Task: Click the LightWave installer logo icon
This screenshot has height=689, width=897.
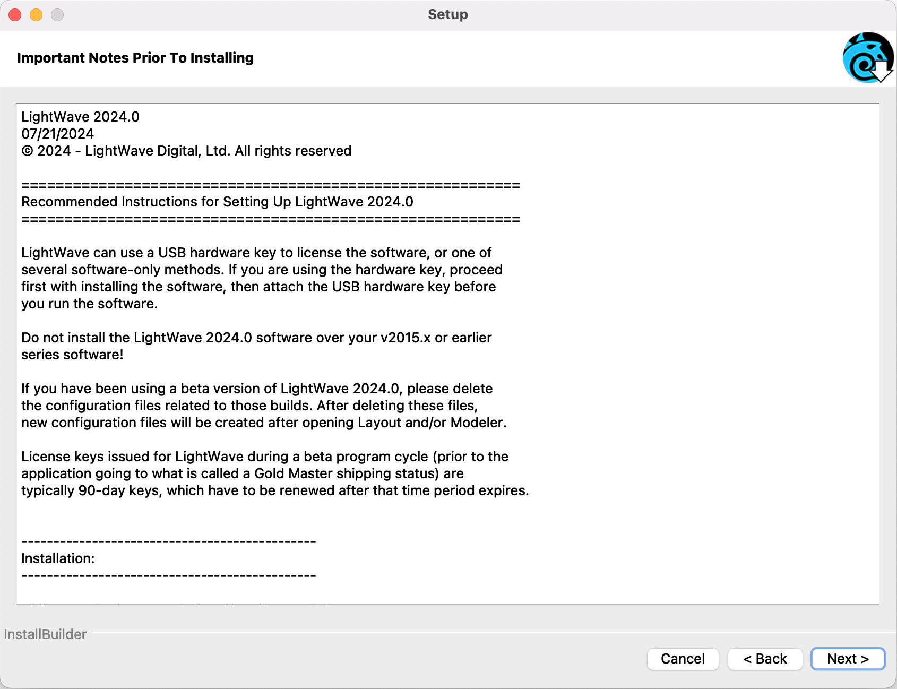Action: click(x=868, y=57)
